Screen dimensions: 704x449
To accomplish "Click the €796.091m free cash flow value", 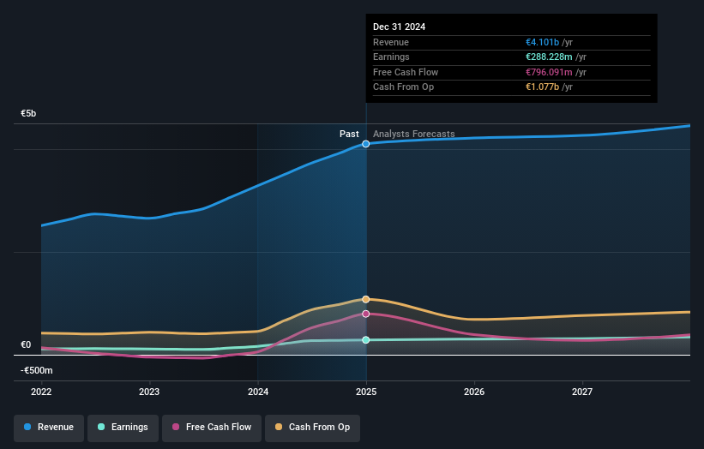I will coord(549,72).
